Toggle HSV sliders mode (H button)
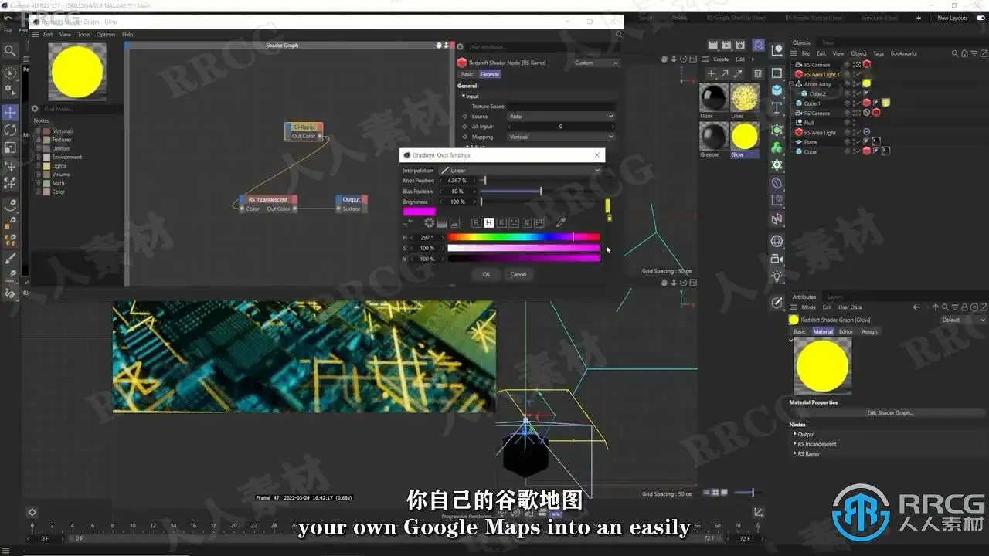Screen dimensions: 989x556 pyautogui.click(x=488, y=222)
